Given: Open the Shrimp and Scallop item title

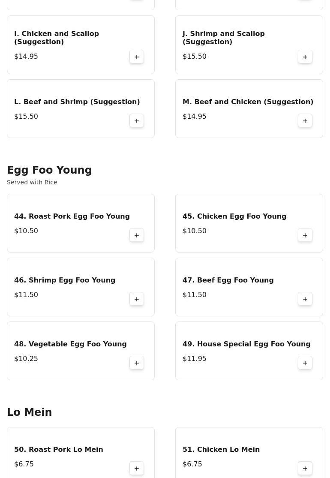Looking at the screenshot, I should click(x=224, y=38).
